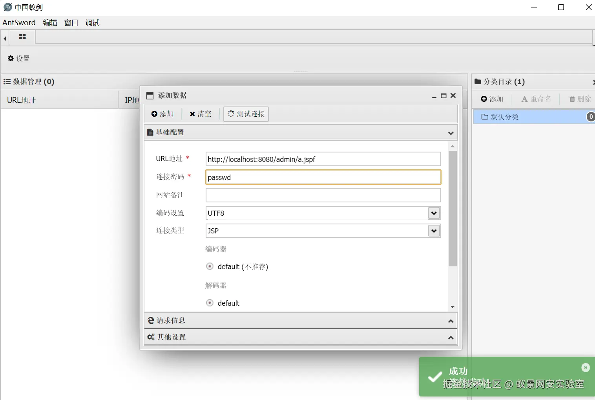This screenshot has width=595, height=400.
Task: Click the 数据管理 (0) panel header
Action: click(x=234, y=82)
